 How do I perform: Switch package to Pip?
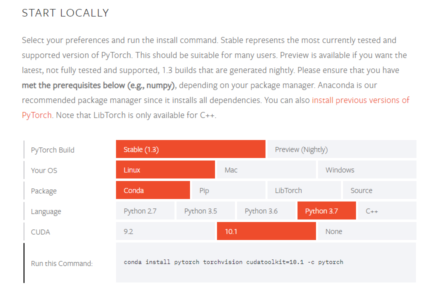(228, 190)
